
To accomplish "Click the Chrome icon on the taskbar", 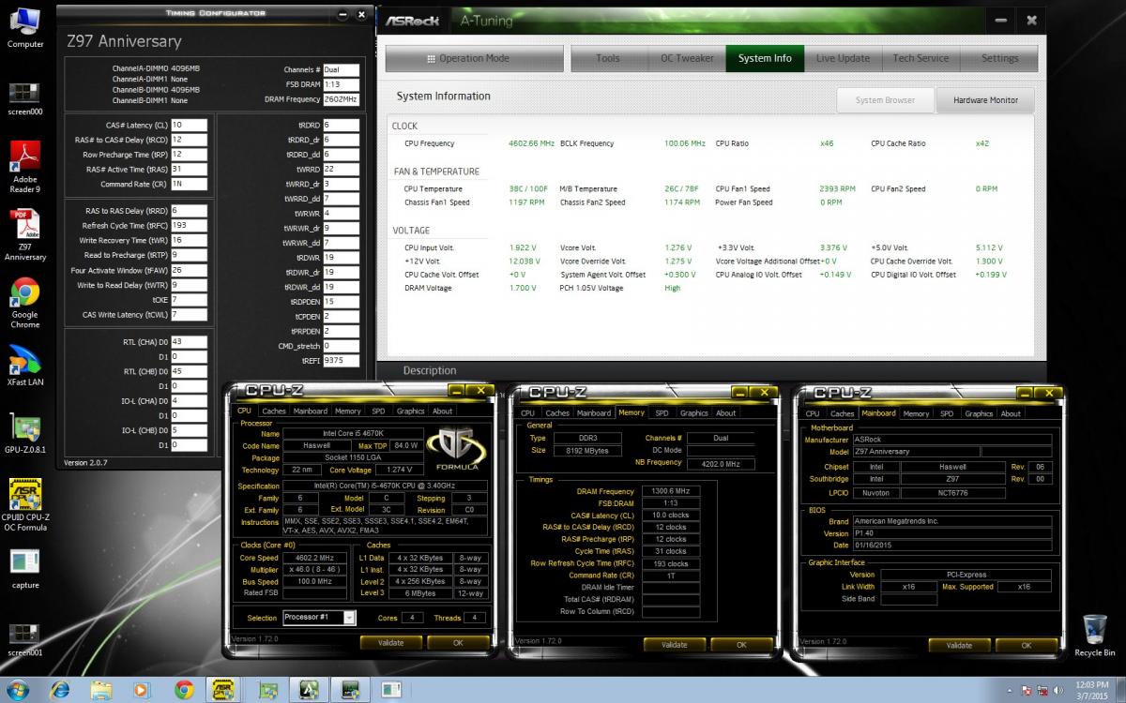I will coord(183,690).
